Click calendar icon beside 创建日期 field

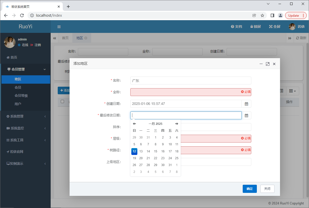[246, 104]
